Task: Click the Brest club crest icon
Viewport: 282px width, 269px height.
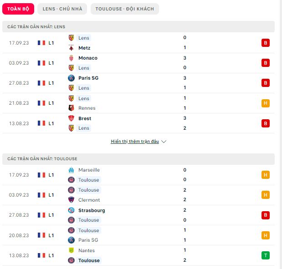Action: (71, 118)
